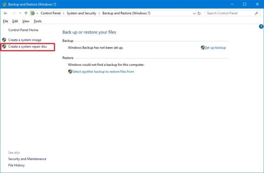The height and width of the screenshot is (173, 264).
Task: Expand the chevron after Control Panel breadcrumb
Action: (64, 13)
